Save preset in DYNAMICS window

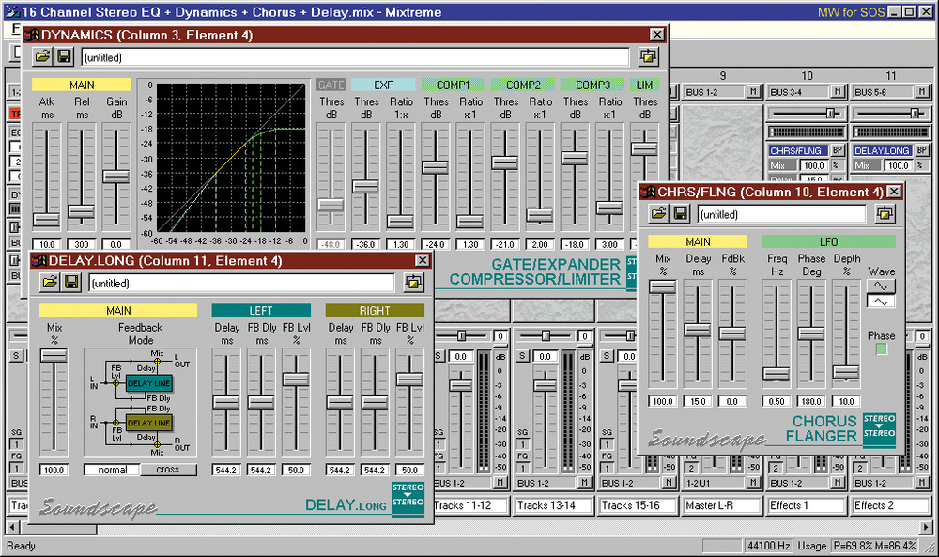64,57
